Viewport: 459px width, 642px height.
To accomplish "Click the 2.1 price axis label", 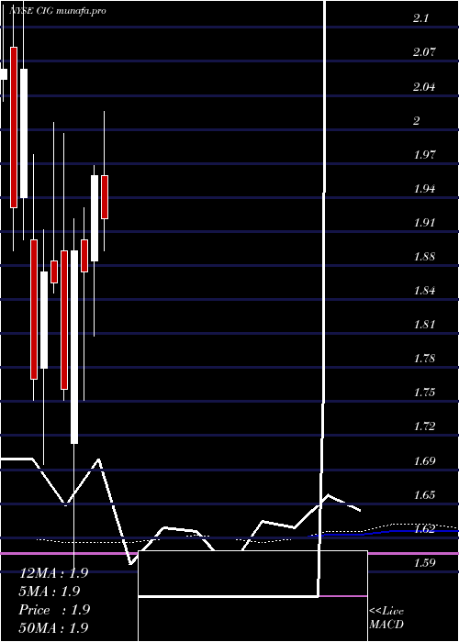I will [420, 18].
